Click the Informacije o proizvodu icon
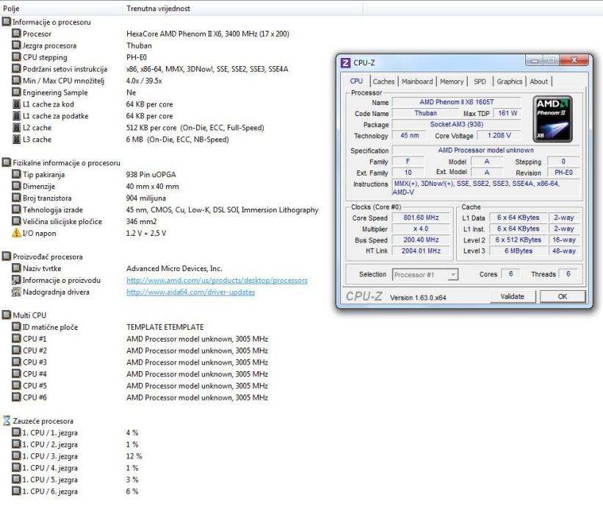The image size is (603, 507). coord(16,280)
